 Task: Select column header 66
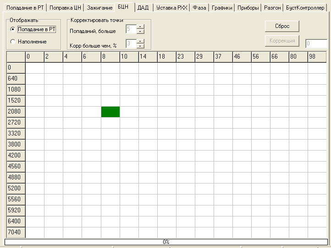point(280,57)
